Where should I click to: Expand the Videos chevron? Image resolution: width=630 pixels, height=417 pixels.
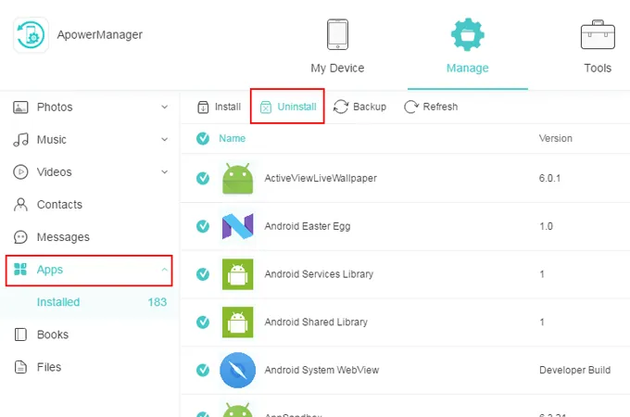point(164,172)
